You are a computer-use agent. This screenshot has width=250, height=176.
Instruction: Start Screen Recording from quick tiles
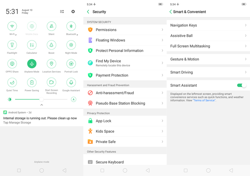(x=51, y=82)
